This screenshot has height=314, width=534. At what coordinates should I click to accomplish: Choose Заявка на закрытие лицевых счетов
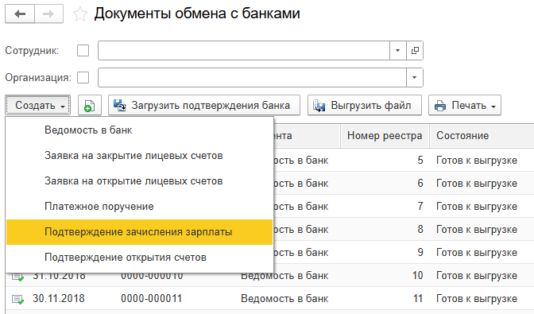(x=139, y=156)
